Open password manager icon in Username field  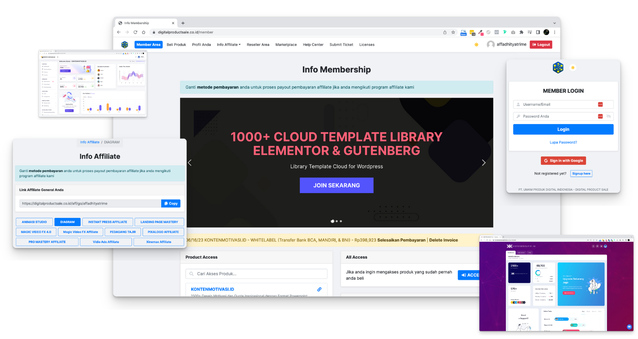coord(600,104)
